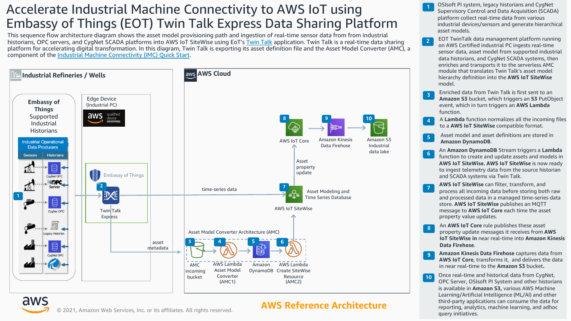The image size is (571, 321).
Task: Click the Industrial Refineries factory icon
Action: (16, 75)
